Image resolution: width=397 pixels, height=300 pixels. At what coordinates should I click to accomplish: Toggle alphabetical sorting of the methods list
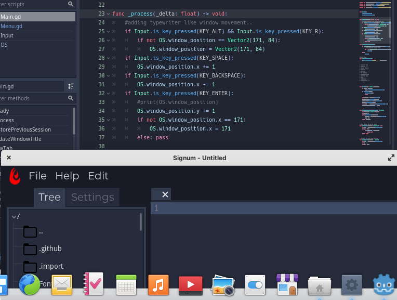[x=71, y=86]
